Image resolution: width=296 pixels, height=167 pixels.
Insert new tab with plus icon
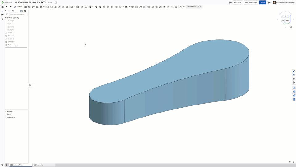[x=6, y=165]
